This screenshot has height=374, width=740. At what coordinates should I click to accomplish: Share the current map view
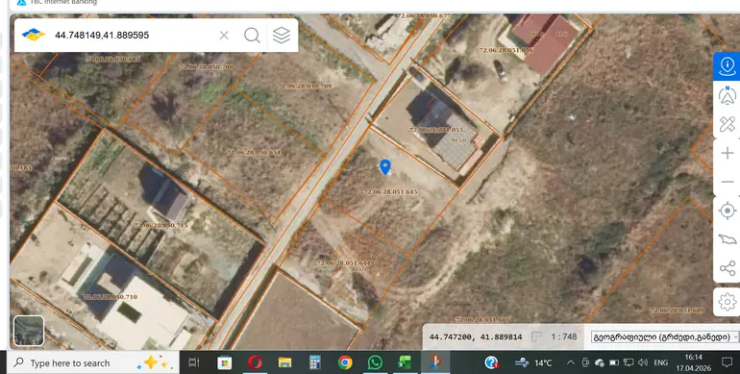coord(728,268)
